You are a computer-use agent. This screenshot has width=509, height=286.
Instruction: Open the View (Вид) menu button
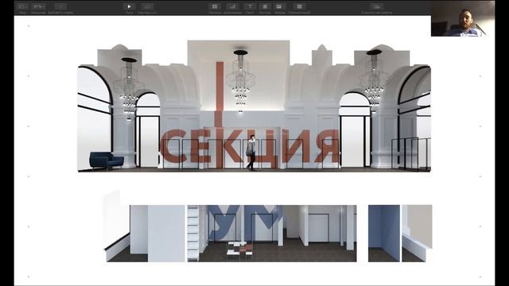tap(22, 6)
